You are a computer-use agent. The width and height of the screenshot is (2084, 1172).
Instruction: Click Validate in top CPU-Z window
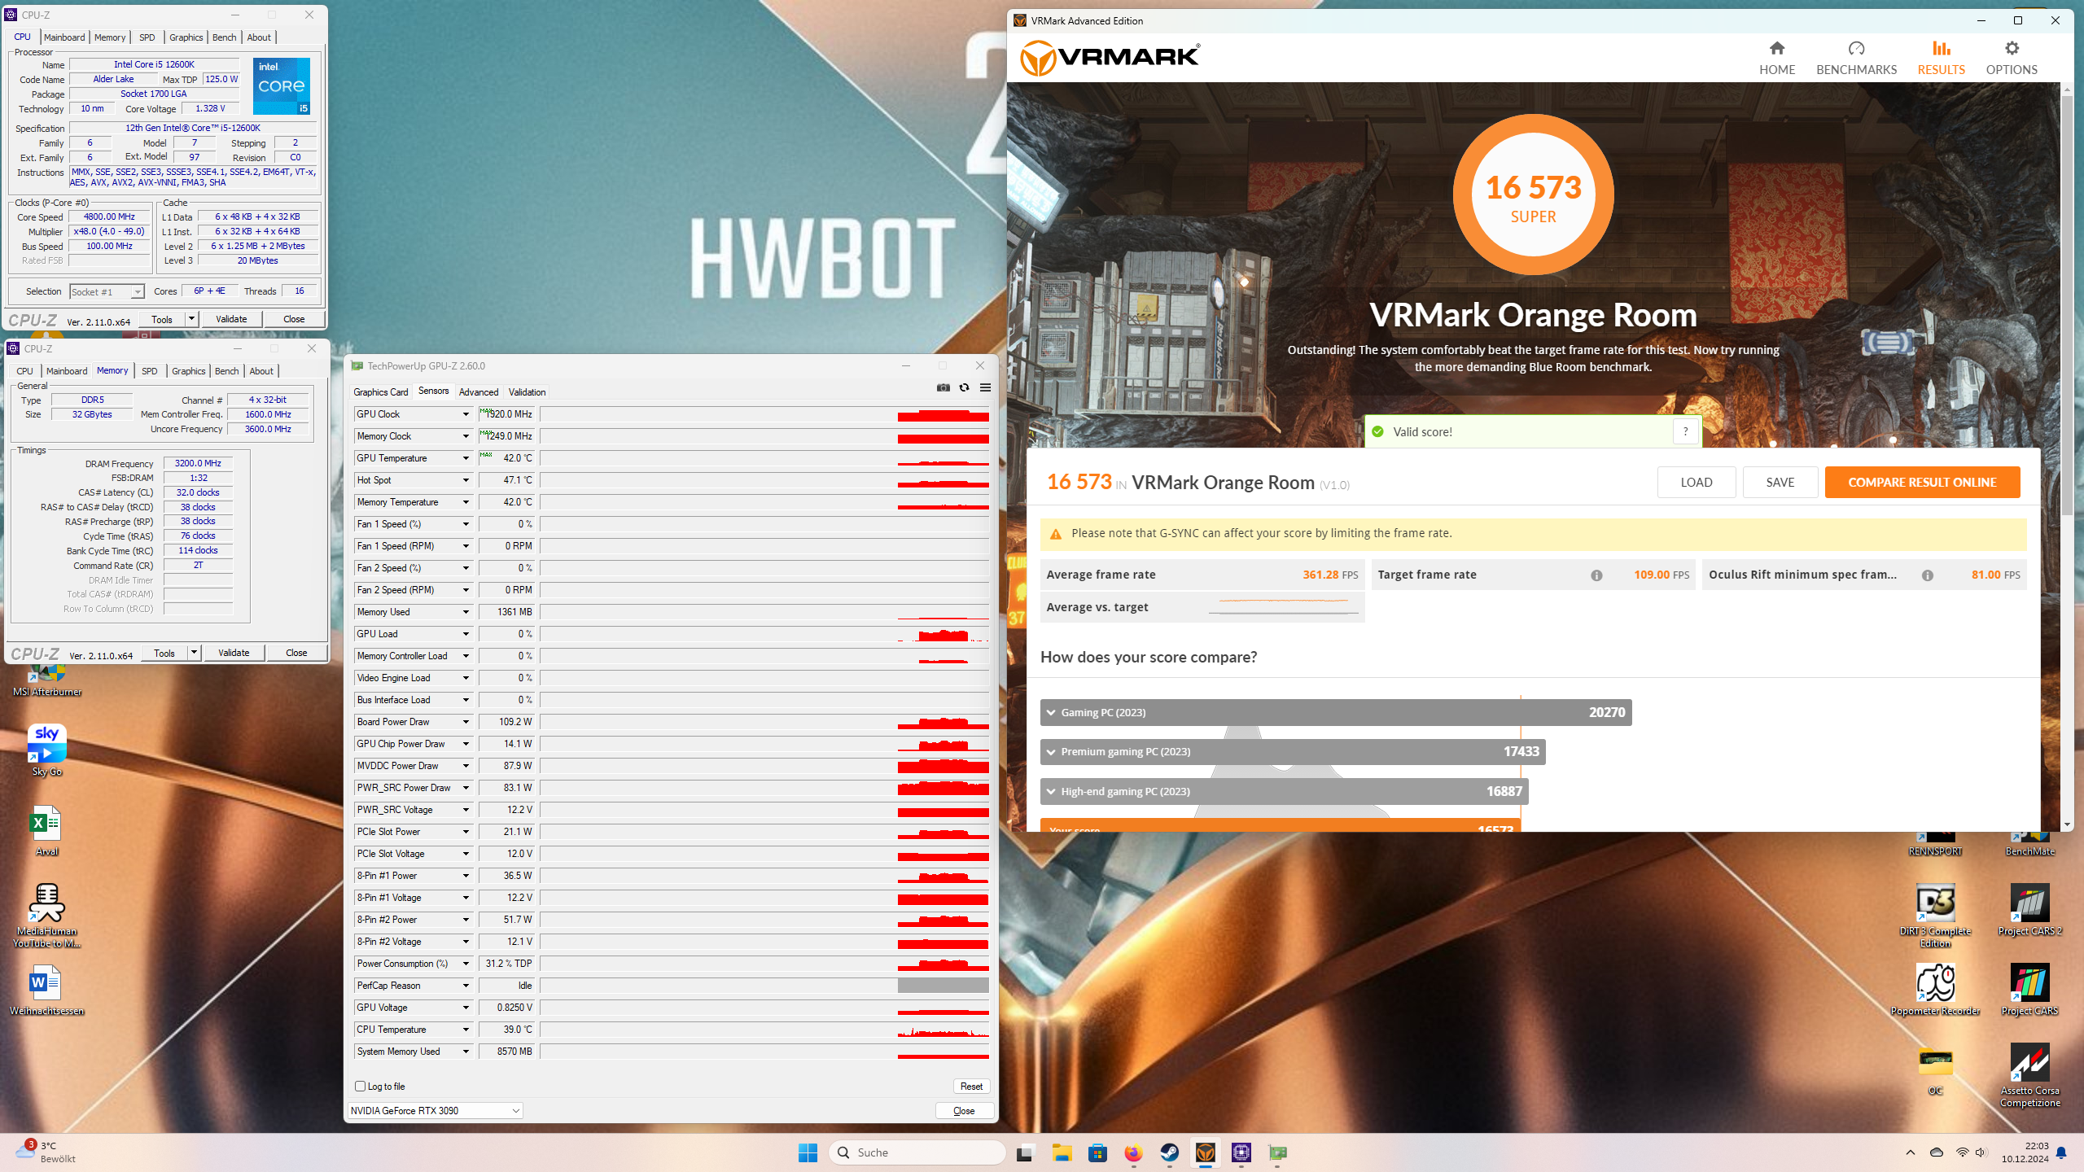click(231, 319)
